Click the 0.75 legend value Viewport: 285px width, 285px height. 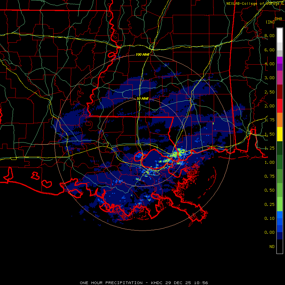point(269,176)
